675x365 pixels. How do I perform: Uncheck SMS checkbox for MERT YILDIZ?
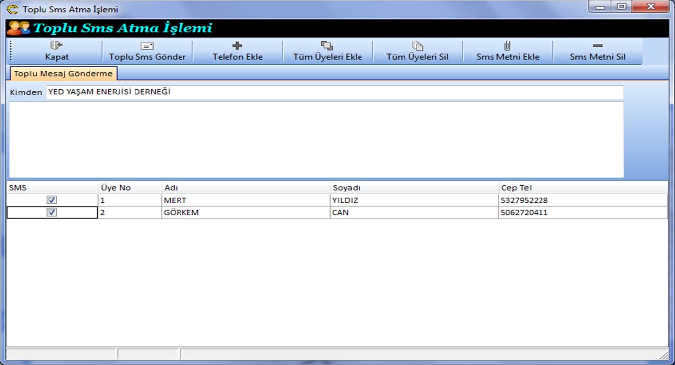click(x=52, y=200)
